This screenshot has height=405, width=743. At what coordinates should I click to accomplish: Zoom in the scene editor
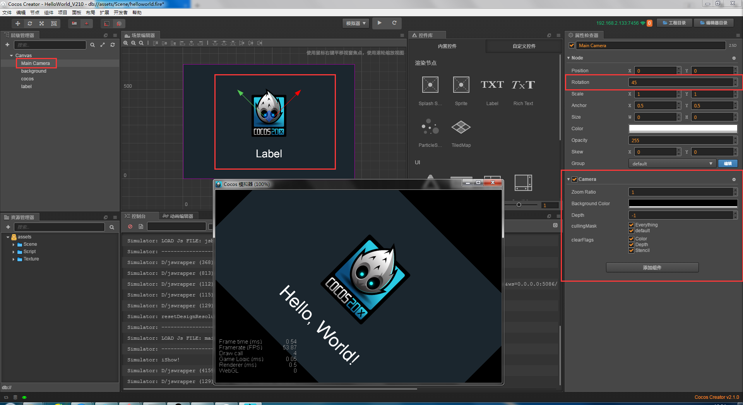[126, 43]
